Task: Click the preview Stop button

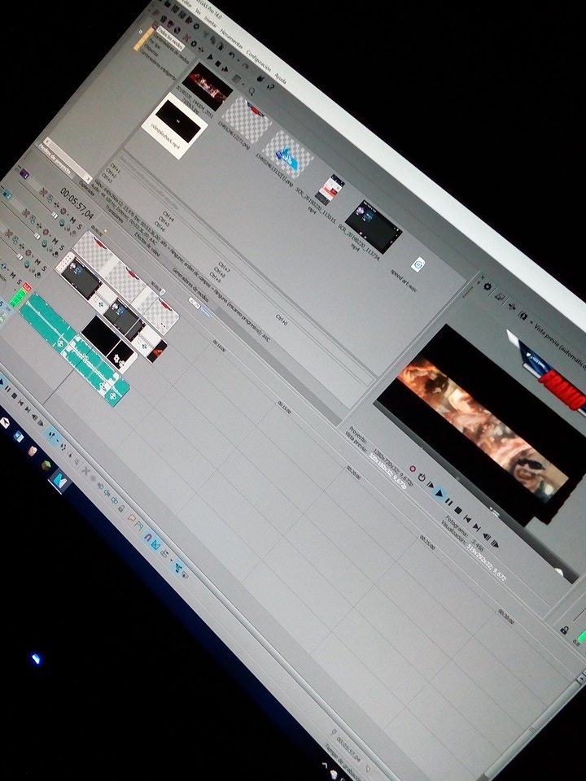Action: [458, 510]
